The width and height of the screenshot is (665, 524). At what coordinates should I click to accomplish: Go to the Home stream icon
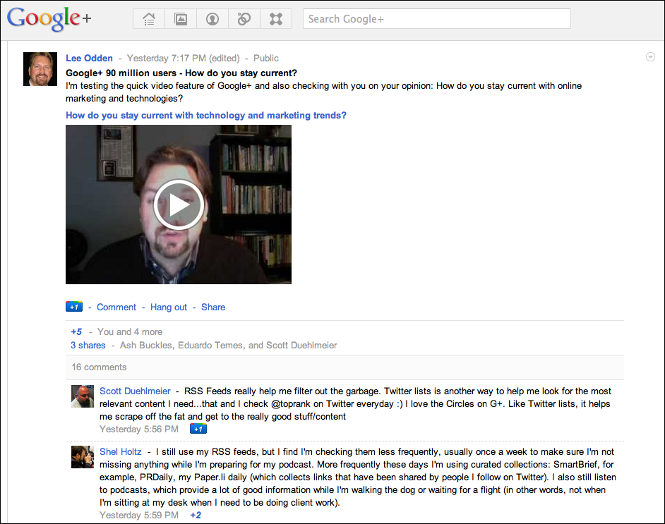(149, 19)
